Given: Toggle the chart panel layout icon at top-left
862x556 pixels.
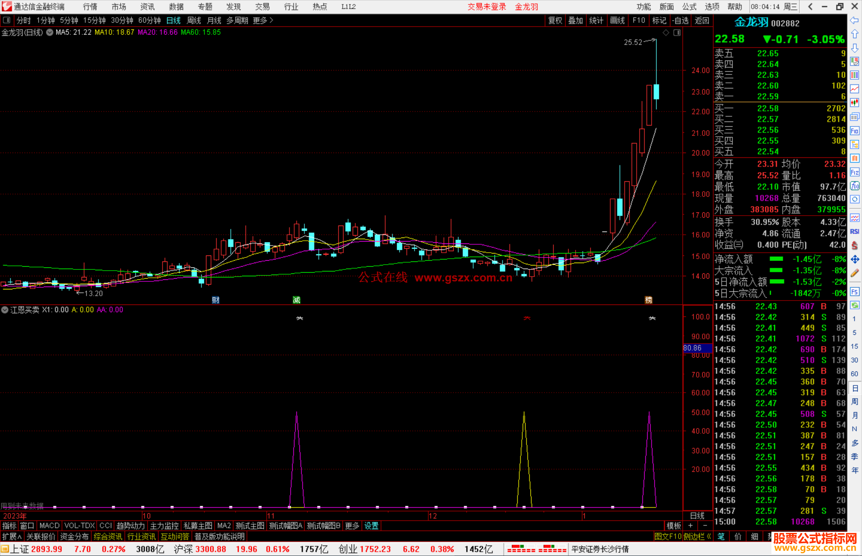Looking at the screenshot, I should [6, 20].
